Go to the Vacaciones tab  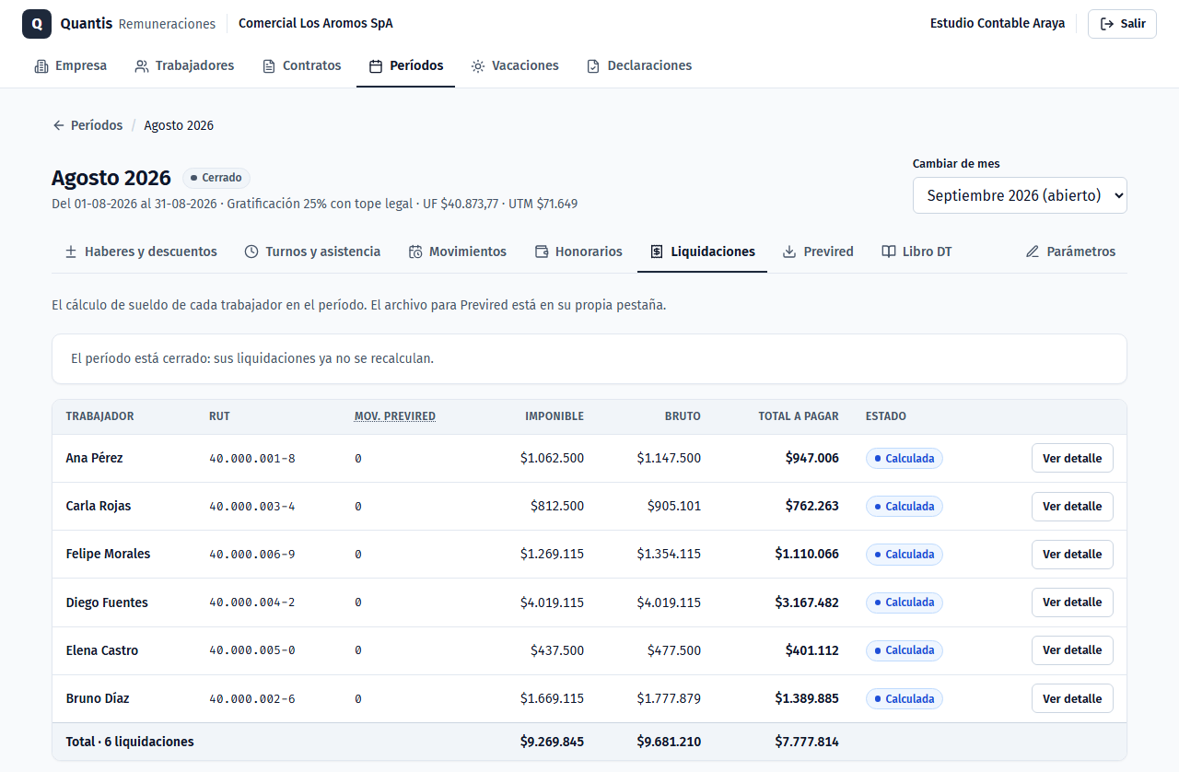(515, 66)
